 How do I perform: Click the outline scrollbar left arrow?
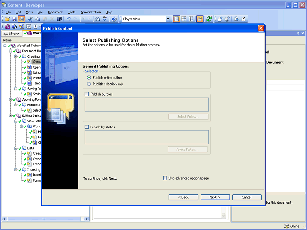tap(4, 219)
